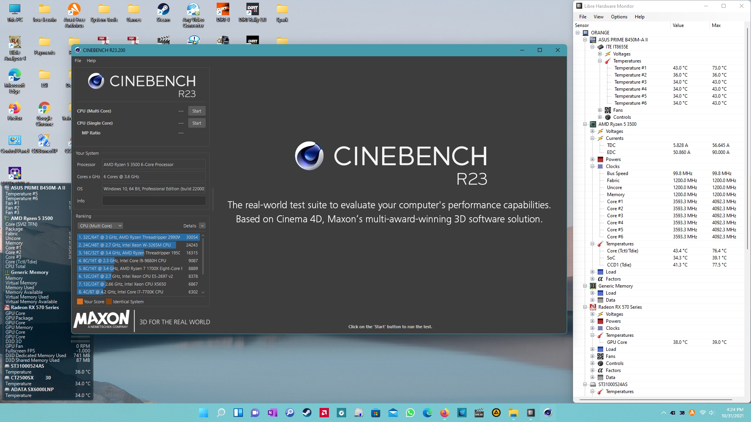This screenshot has height=422, width=751.
Task: Click the Sensor column header
Action: pos(622,25)
